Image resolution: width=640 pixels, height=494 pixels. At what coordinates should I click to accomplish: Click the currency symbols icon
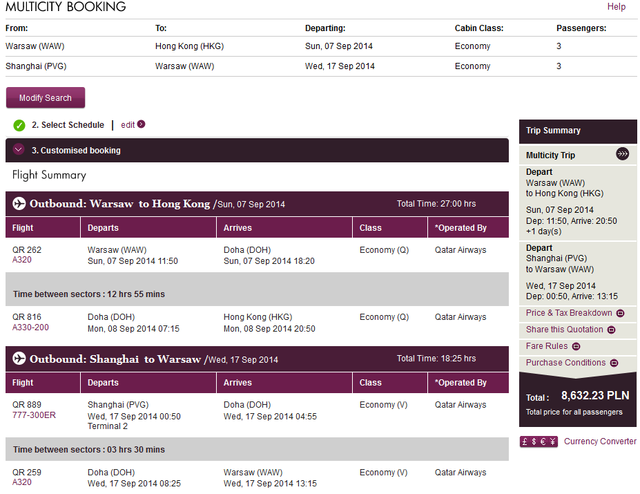(x=539, y=441)
